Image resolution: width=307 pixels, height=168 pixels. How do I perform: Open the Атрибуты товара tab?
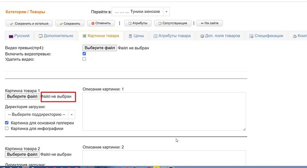point(172,36)
